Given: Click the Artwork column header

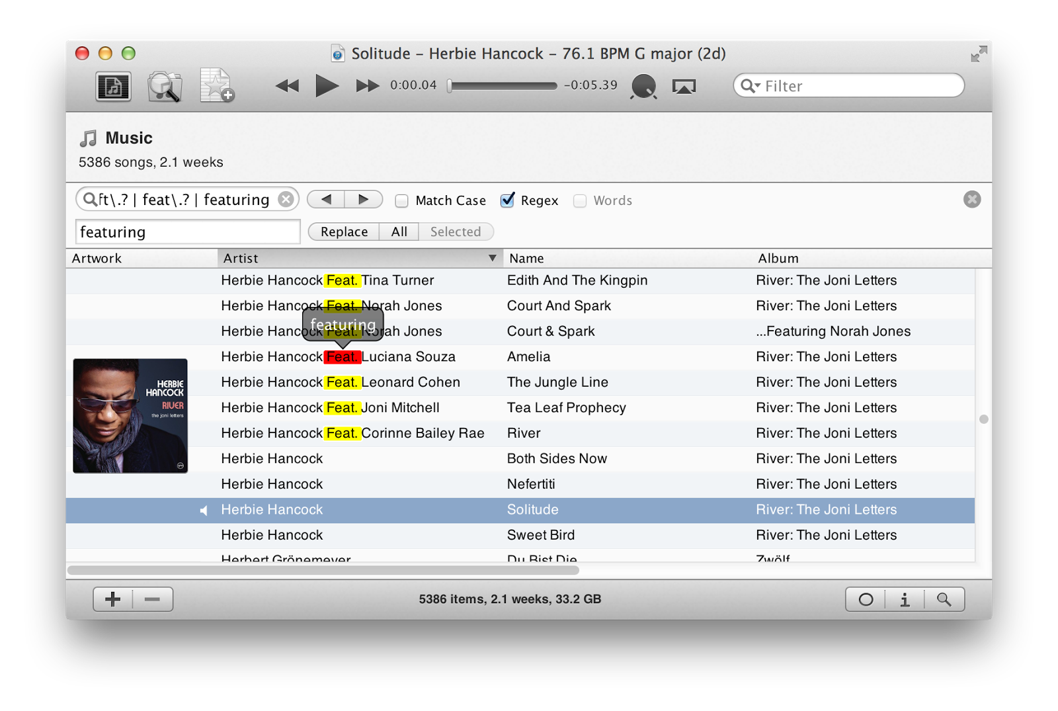Looking at the screenshot, I should point(142,259).
